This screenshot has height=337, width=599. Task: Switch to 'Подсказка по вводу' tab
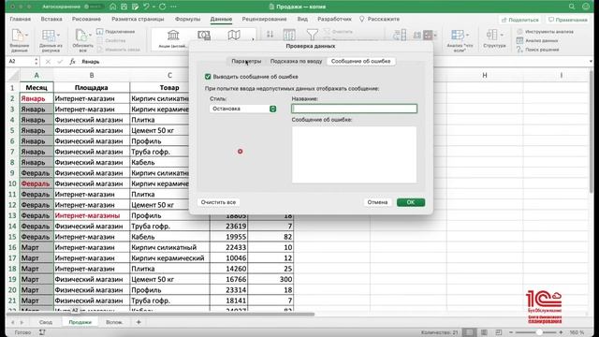[x=296, y=61]
